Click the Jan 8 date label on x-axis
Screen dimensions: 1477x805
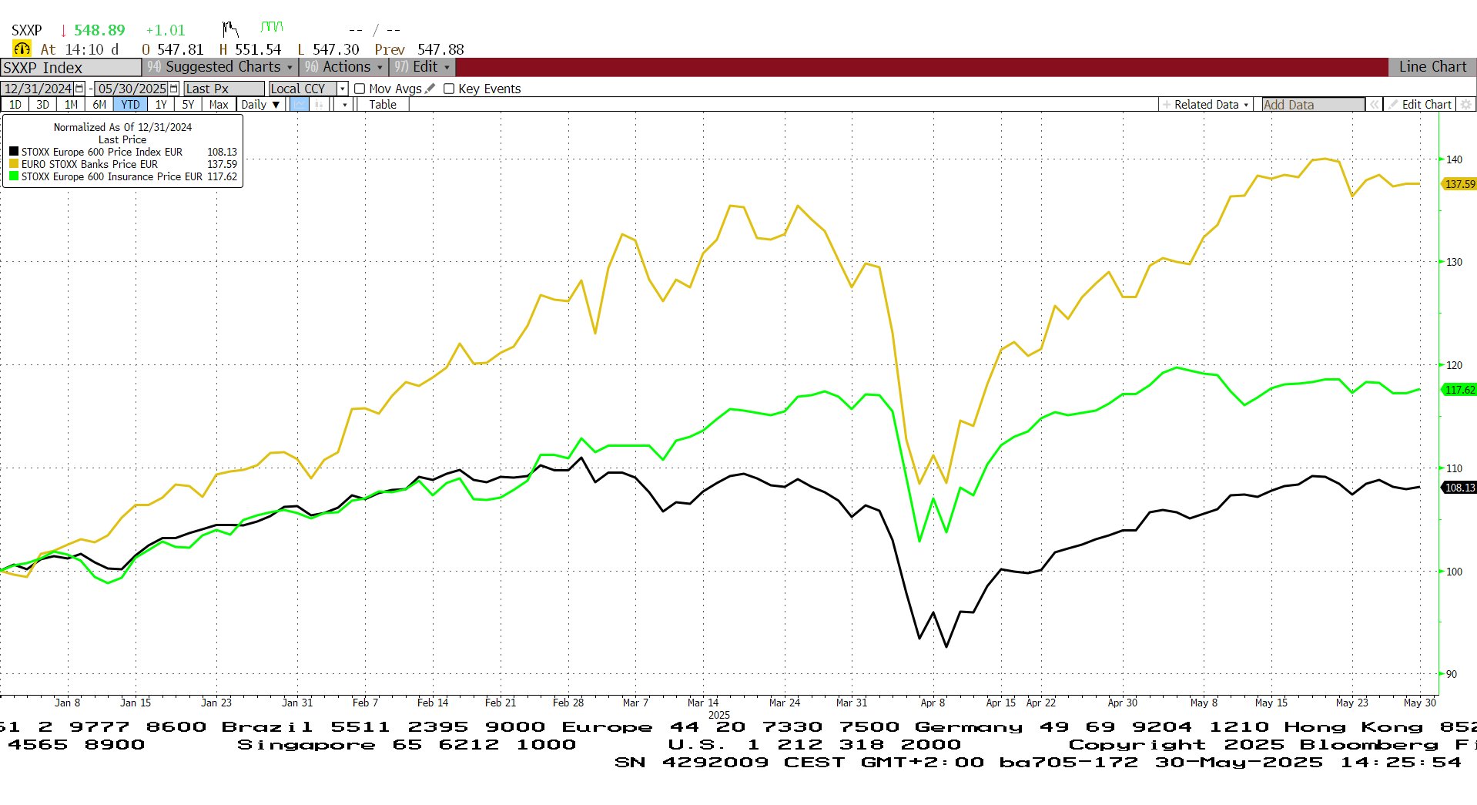67,703
